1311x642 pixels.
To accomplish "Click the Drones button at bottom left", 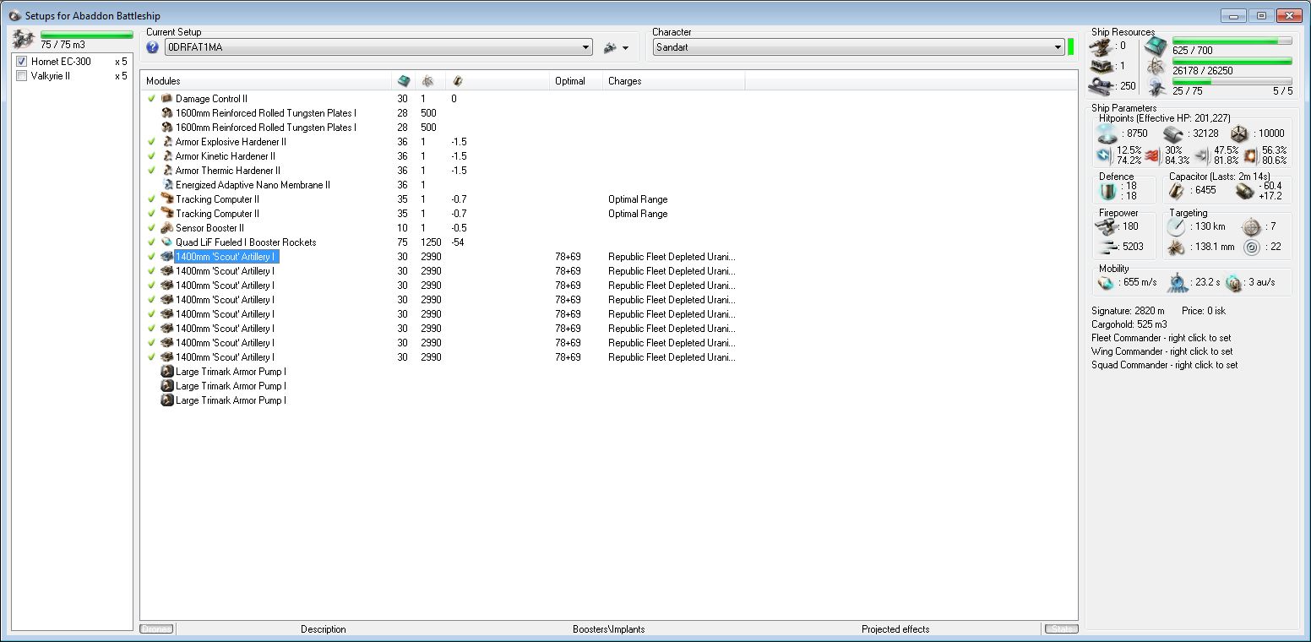I will (x=156, y=629).
